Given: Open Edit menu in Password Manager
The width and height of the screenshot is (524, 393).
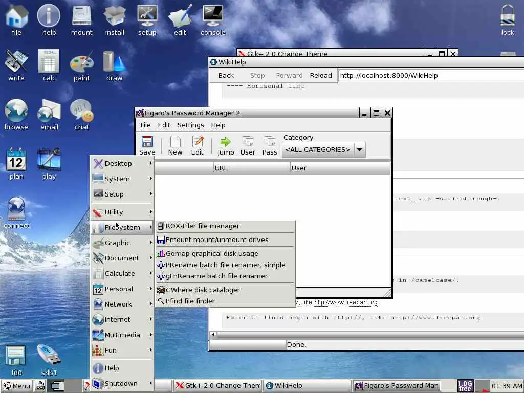Looking at the screenshot, I should click(x=164, y=125).
